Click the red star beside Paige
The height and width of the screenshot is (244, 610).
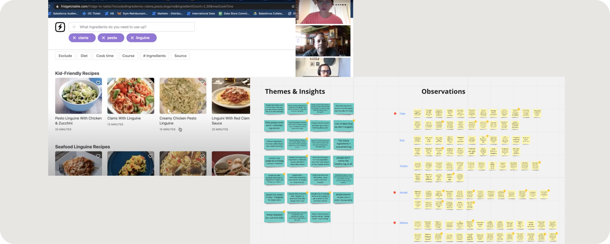point(395,113)
